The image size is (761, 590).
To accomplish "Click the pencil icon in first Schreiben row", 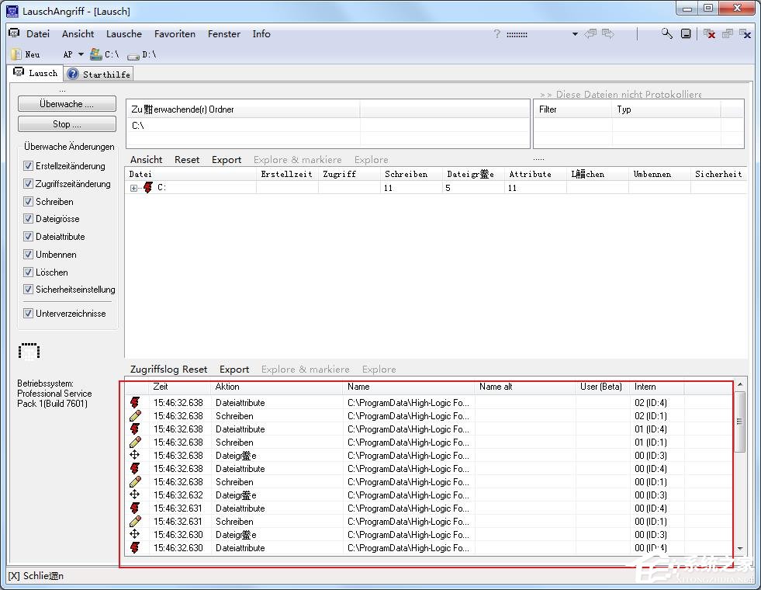I will tap(135, 416).
